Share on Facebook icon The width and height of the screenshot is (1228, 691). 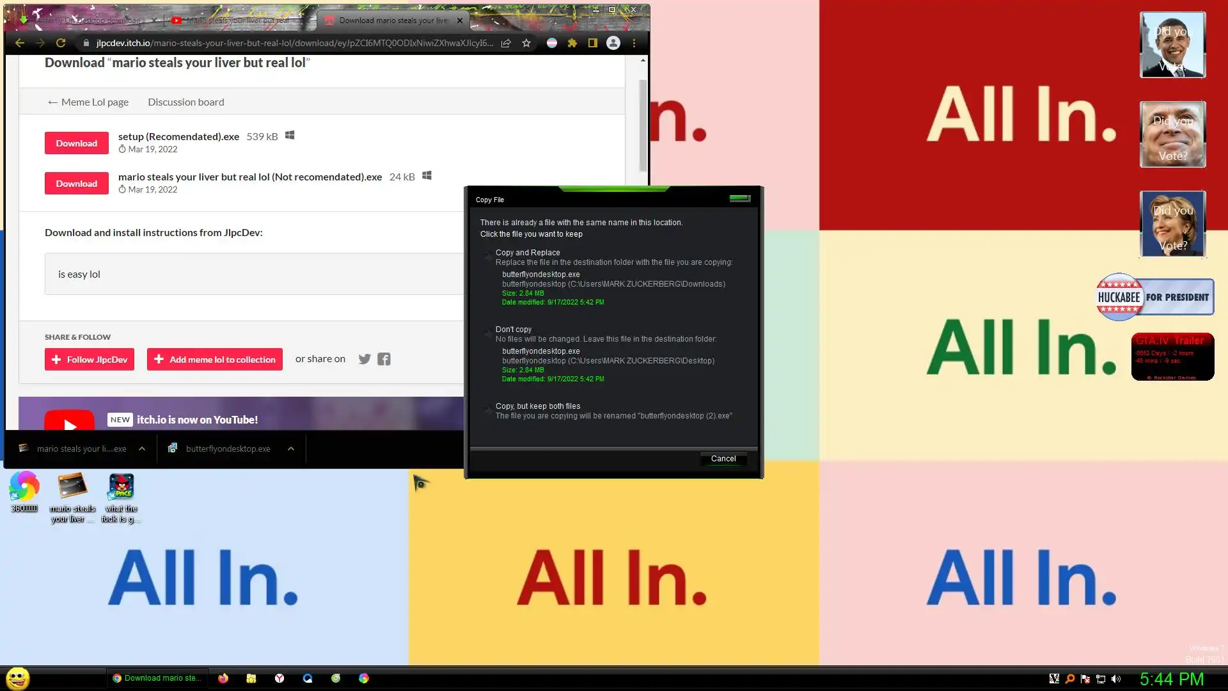pos(384,359)
